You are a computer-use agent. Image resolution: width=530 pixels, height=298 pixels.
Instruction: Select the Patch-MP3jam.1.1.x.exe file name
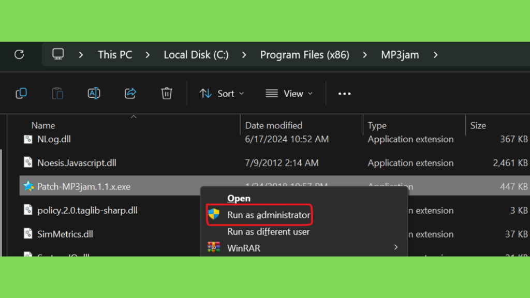[x=84, y=186]
